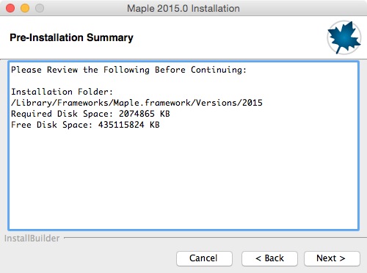Click the 'InstallBuilder' label
The image size is (367, 273).
point(32,239)
